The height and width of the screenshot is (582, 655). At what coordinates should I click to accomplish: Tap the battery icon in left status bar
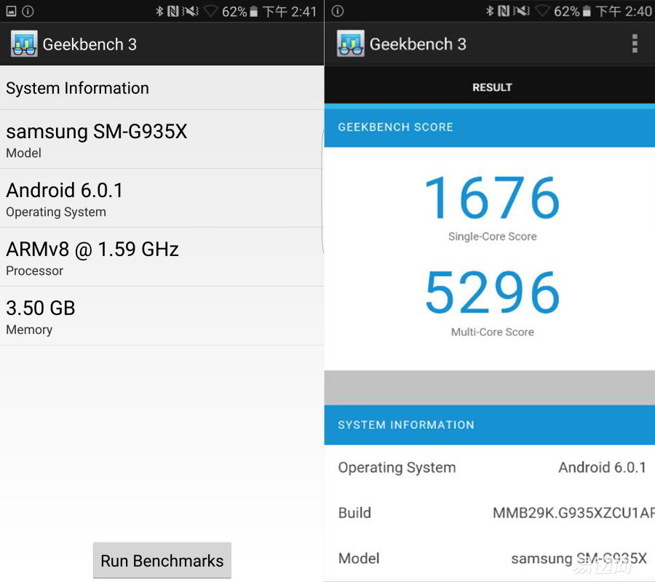[253, 12]
